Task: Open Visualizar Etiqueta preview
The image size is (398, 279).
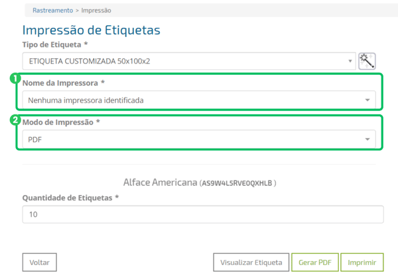Action: (x=251, y=262)
